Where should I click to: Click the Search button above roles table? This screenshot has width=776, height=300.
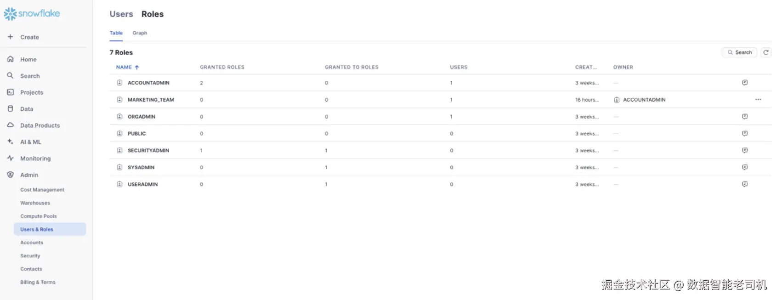tap(739, 52)
